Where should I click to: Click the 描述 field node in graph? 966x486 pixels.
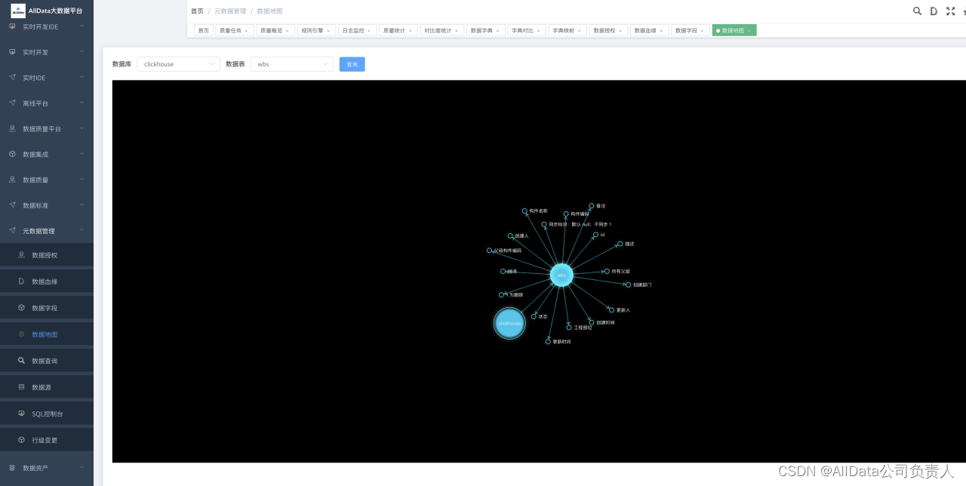(620, 244)
